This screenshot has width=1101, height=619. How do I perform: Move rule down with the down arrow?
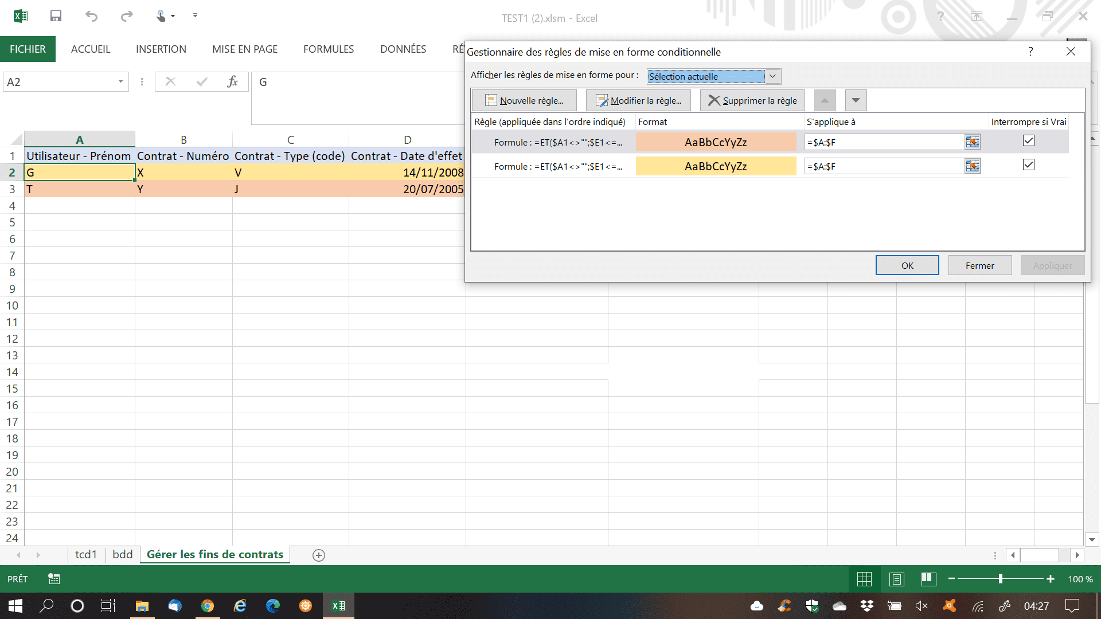click(x=856, y=100)
